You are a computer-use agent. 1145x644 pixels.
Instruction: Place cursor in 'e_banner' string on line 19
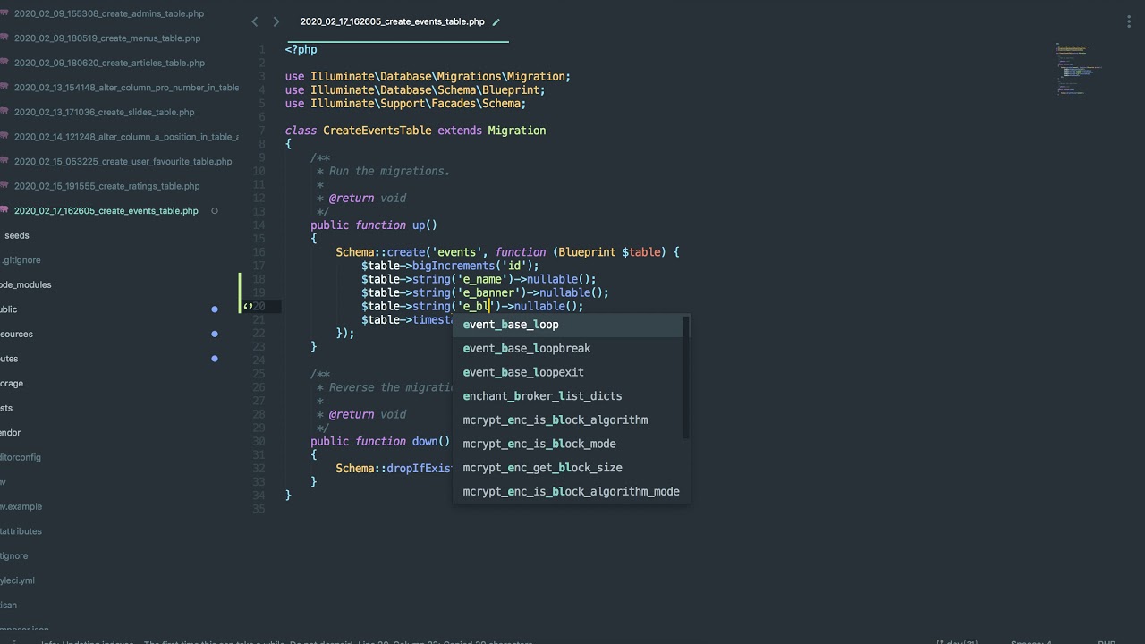pos(489,292)
